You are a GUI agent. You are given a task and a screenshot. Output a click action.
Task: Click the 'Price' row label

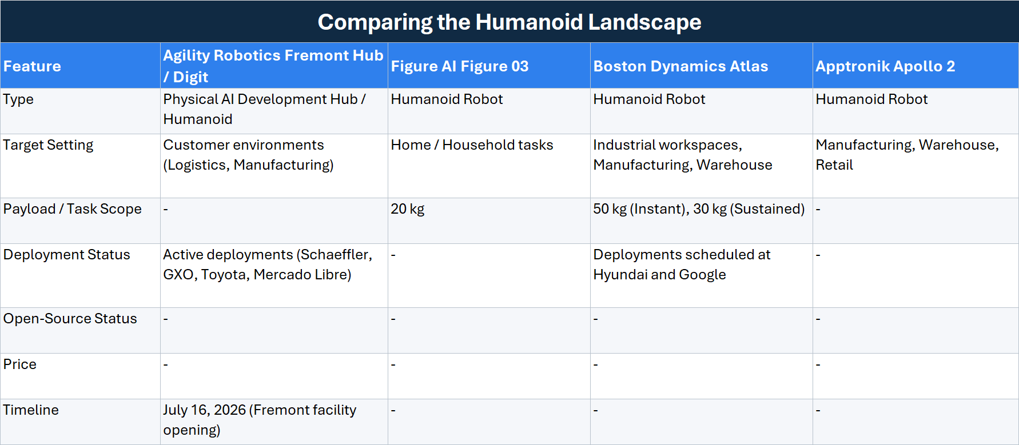point(19,364)
